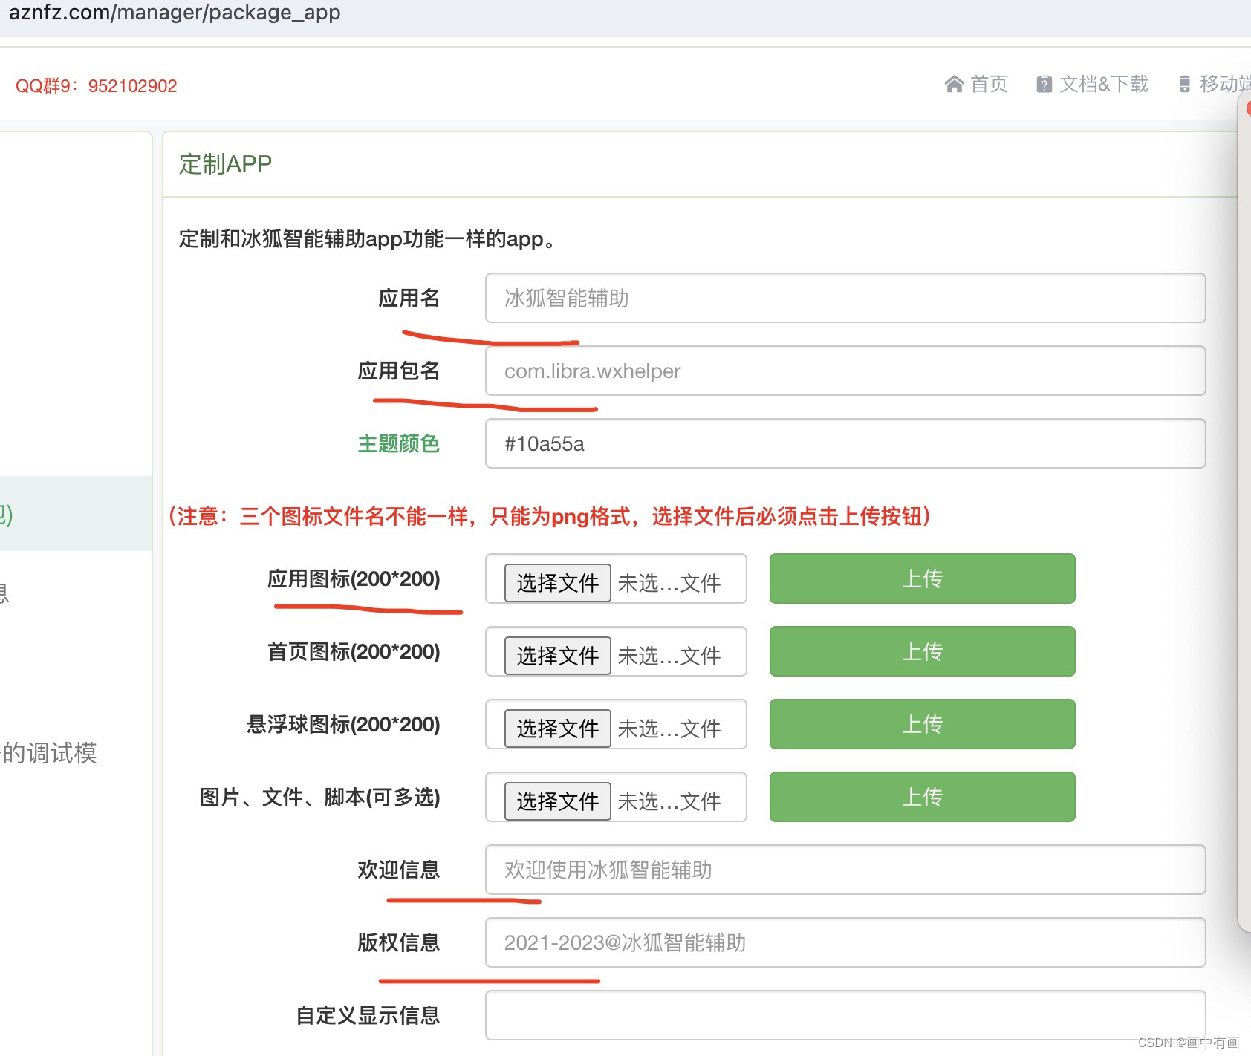
Task: Click the red png format notice text
Action: point(550,516)
